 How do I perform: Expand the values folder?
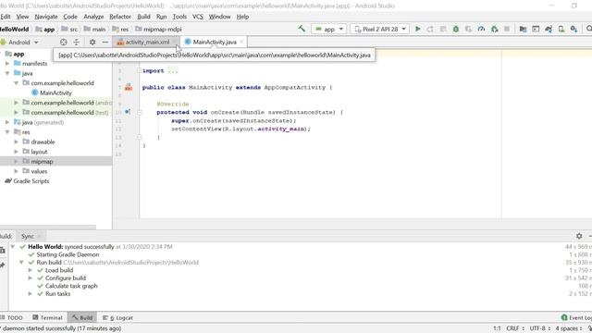click(x=17, y=171)
